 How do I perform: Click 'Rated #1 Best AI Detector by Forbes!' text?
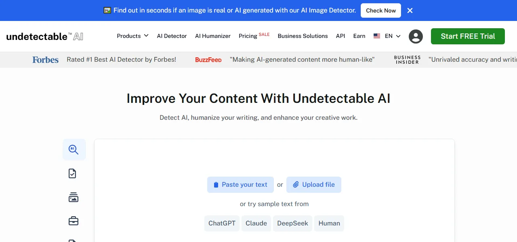click(121, 60)
